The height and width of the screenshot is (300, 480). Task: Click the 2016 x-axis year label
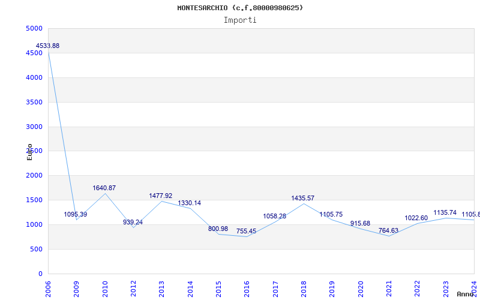tap(247, 289)
